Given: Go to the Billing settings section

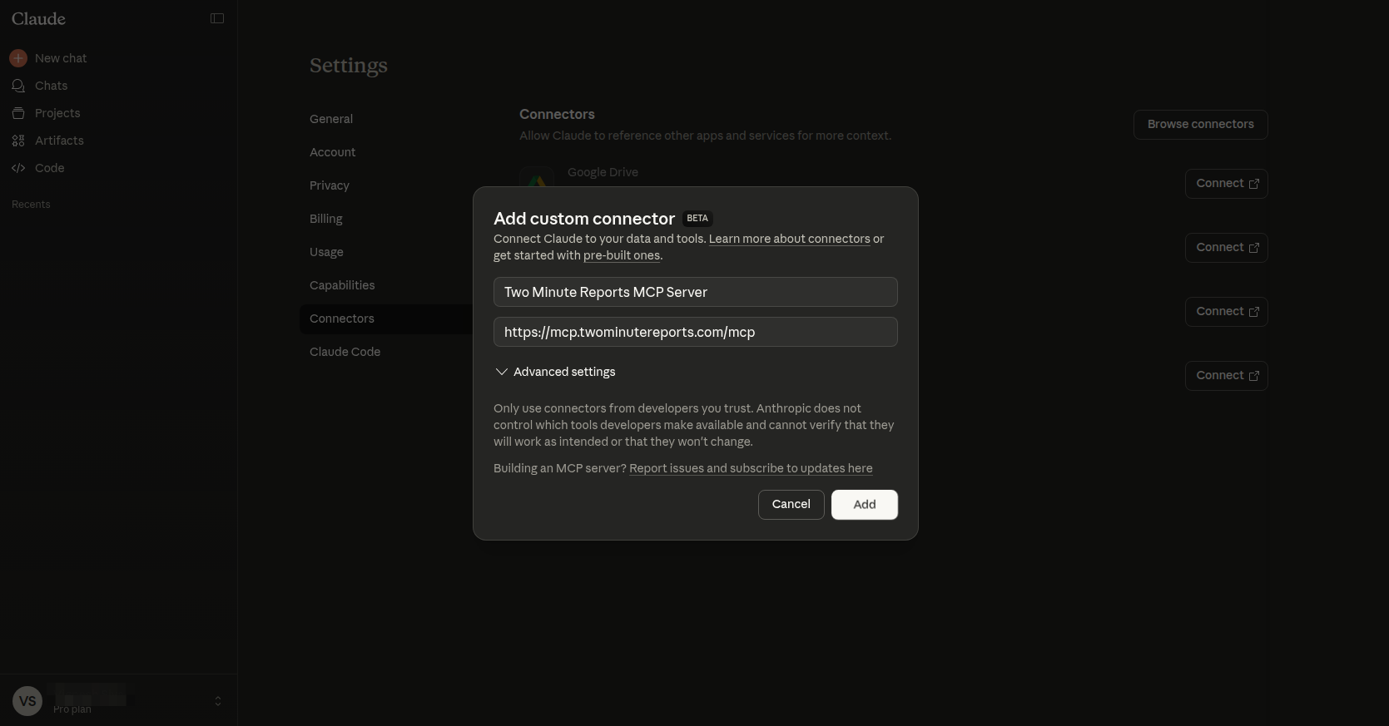Looking at the screenshot, I should 326,219.
